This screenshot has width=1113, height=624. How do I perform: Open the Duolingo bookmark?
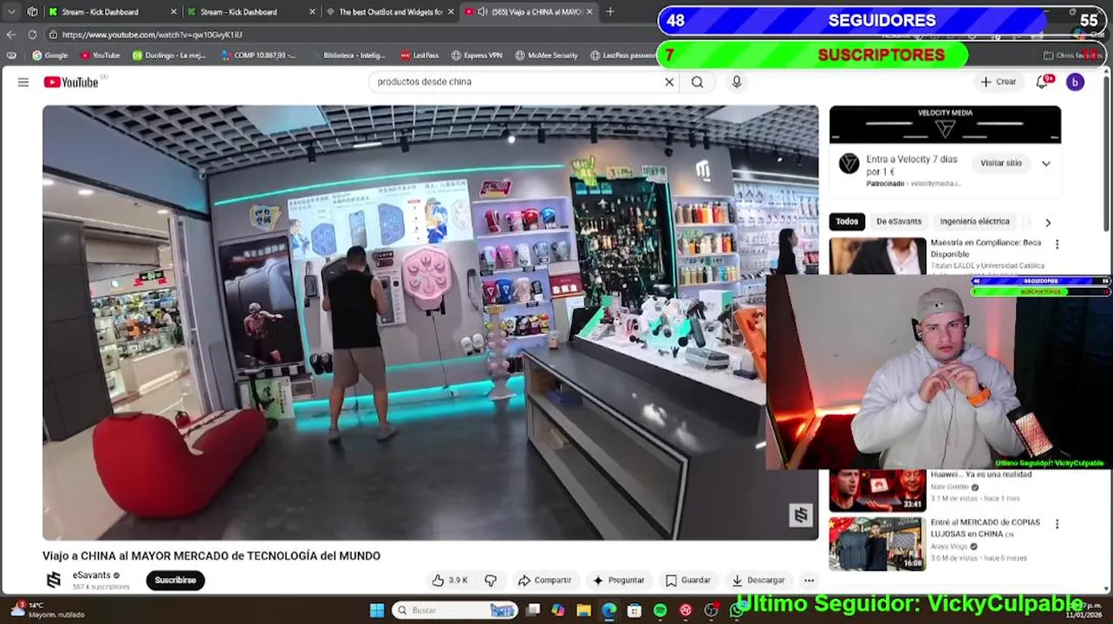pyautogui.click(x=169, y=55)
